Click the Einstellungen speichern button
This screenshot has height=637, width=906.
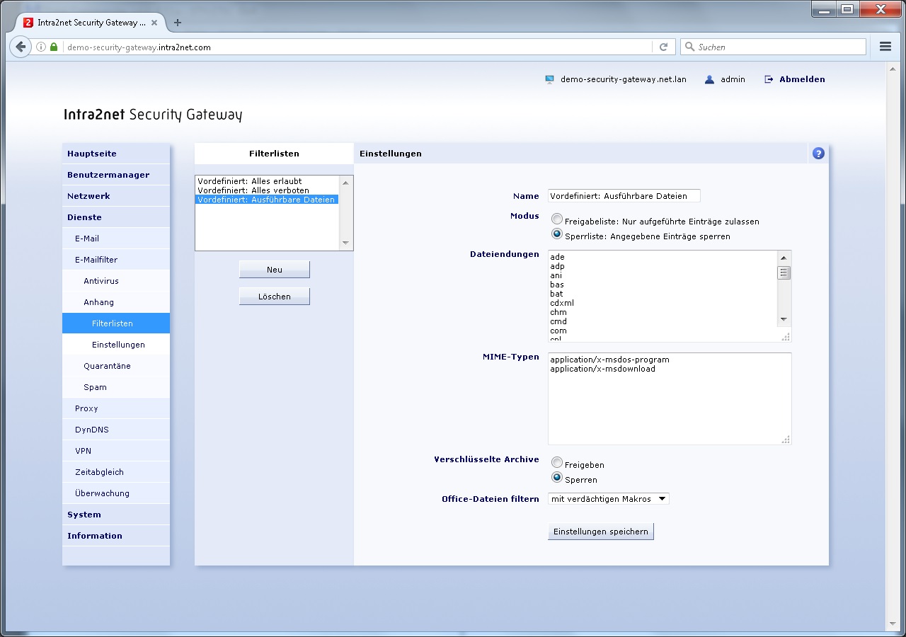[600, 532]
